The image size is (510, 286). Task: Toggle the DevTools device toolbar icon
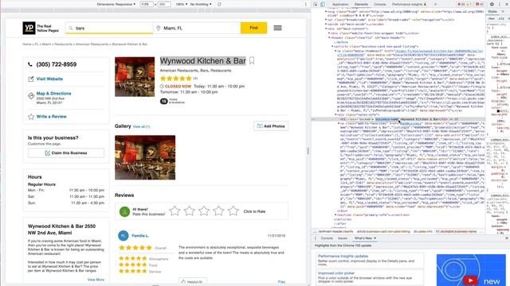point(322,4)
